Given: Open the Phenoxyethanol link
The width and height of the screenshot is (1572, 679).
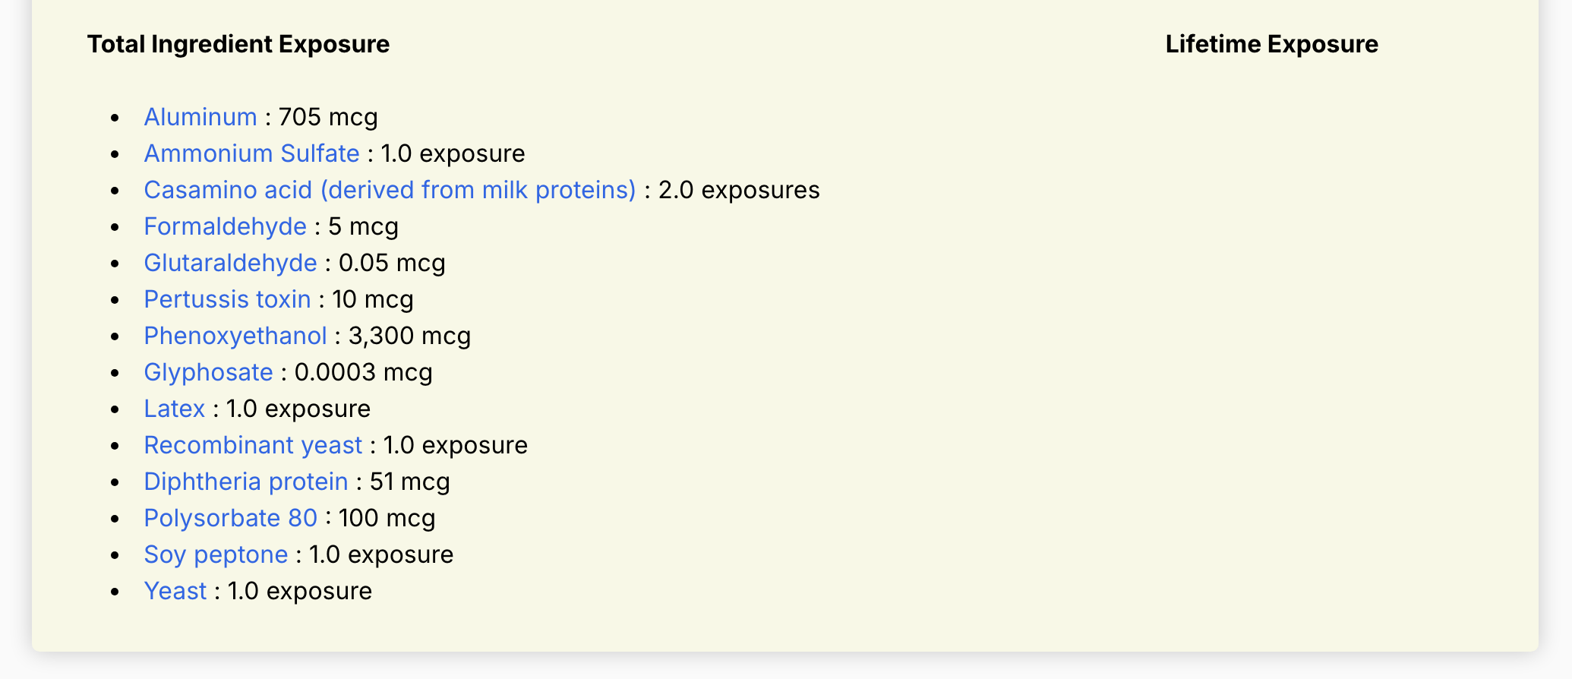Looking at the screenshot, I should (235, 336).
